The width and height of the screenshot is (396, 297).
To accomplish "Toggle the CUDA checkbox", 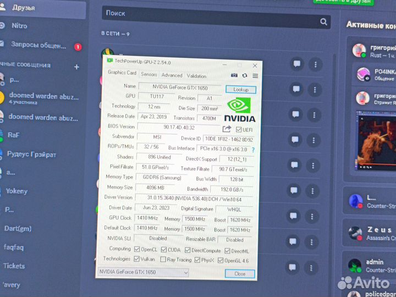I will click(x=164, y=250).
